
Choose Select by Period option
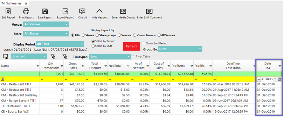click(x=93, y=41)
